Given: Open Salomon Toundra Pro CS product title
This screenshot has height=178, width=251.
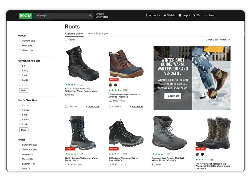Looking at the screenshot, I should [81, 90].
